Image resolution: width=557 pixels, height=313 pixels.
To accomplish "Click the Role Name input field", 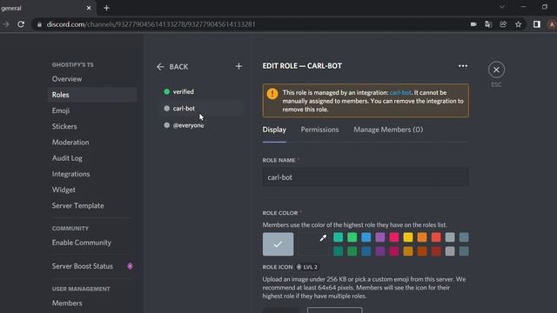I will (366, 177).
